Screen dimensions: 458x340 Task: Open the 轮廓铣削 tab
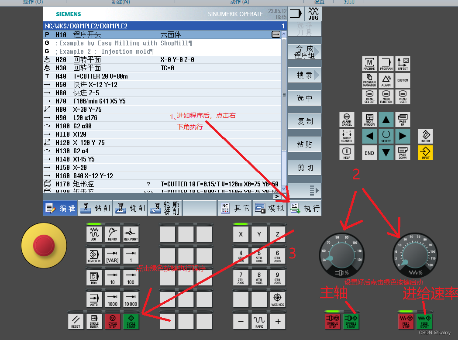coord(165,208)
